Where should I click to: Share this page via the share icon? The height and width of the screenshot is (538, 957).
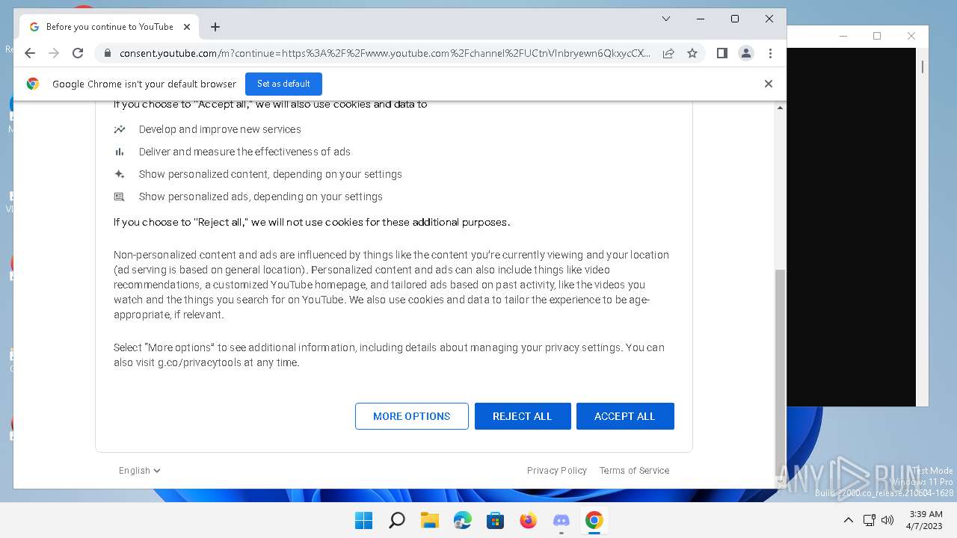668,53
